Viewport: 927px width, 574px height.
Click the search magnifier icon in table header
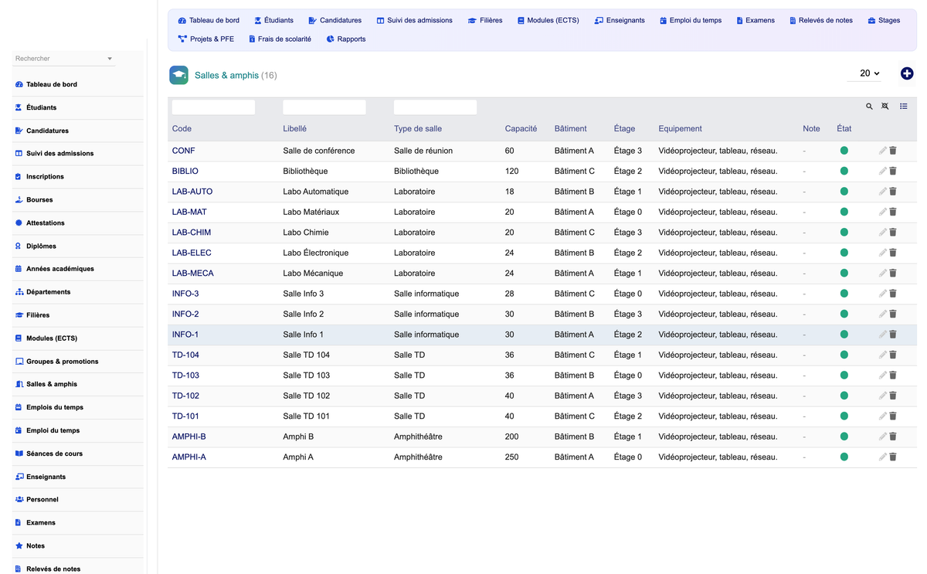pyautogui.click(x=869, y=107)
